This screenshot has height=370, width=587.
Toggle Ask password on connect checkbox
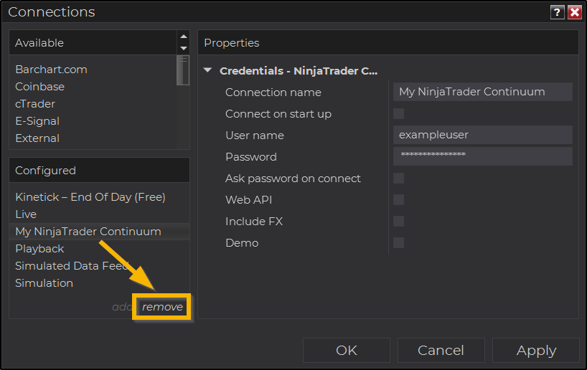(398, 179)
